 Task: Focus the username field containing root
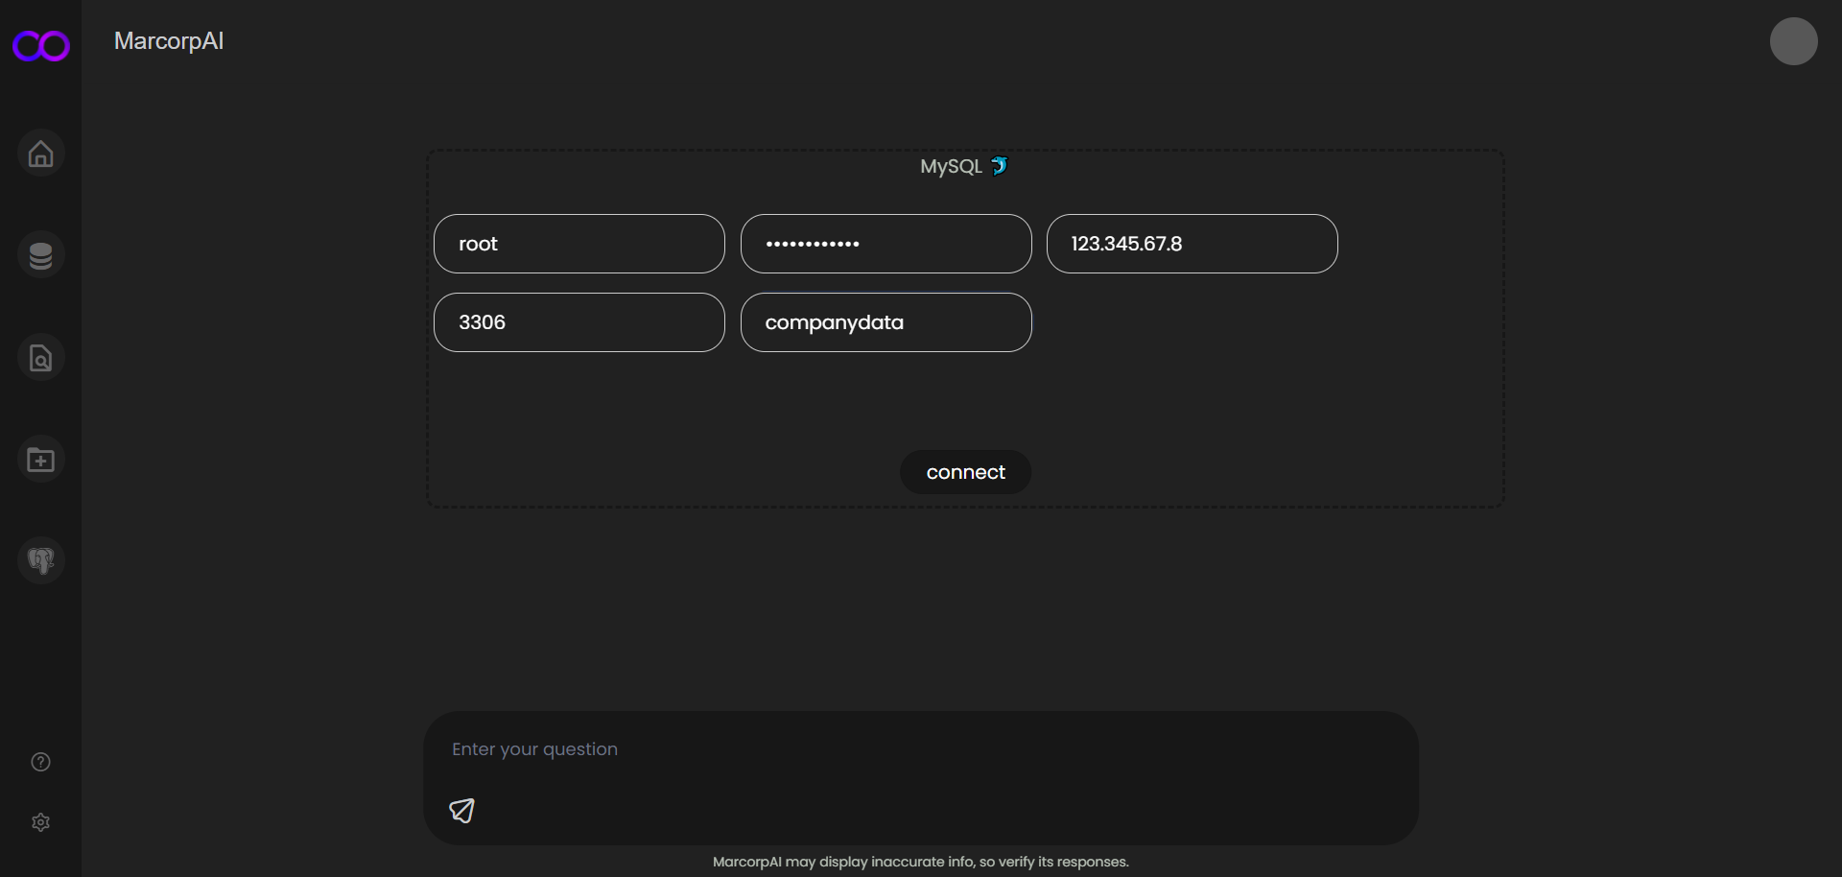pos(579,244)
